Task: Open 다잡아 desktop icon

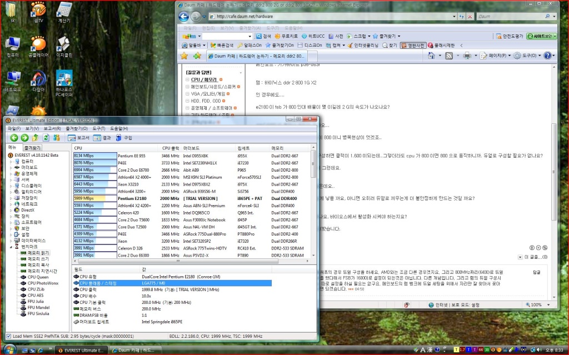Action: point(38,81)
